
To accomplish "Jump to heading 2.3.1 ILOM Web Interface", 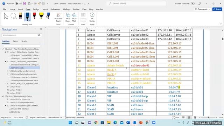I will [x=19, y=109].
